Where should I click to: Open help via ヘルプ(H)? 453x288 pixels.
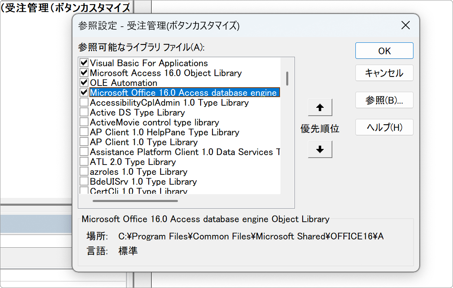(x=384, y=127)
